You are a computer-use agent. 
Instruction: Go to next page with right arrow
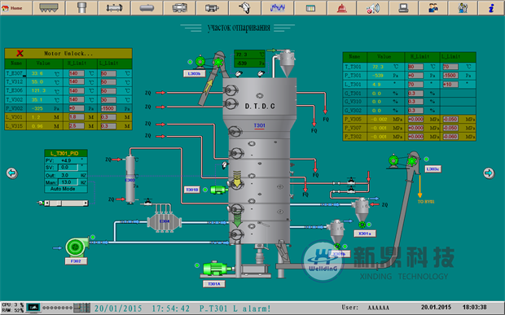pos(489,173)
